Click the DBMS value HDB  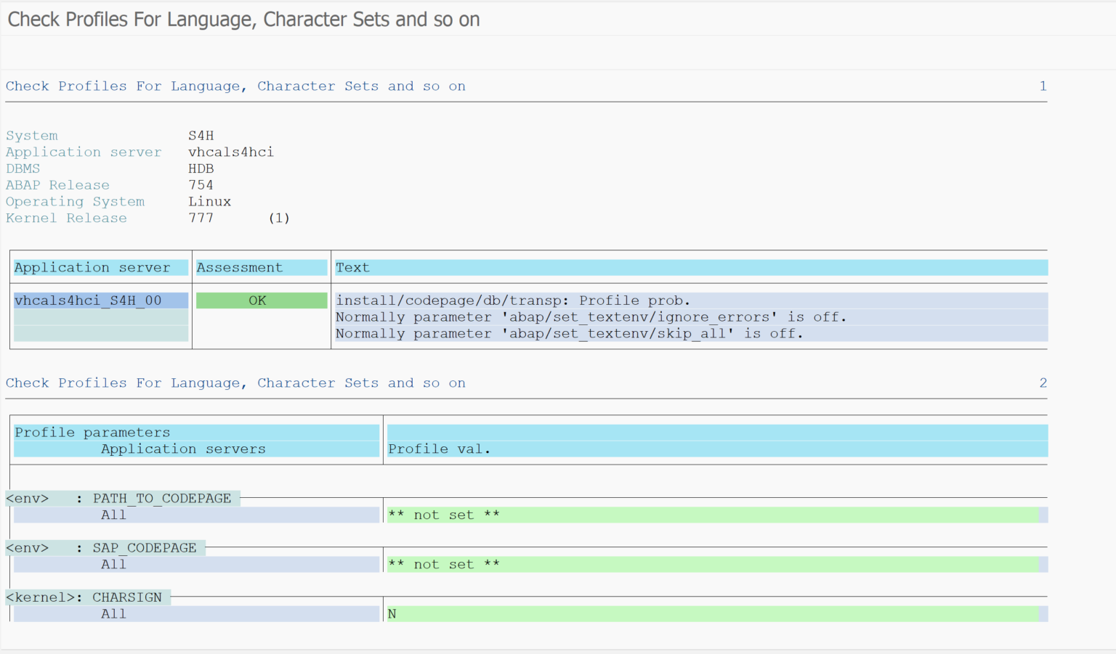[x=201, y=168]
